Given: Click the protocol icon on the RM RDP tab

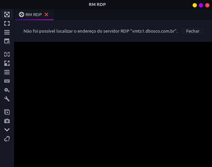Looking at the screenshot, I should (22, 14).
